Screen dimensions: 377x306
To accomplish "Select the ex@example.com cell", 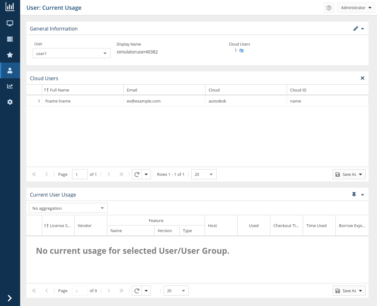I will tap(164, 101).
